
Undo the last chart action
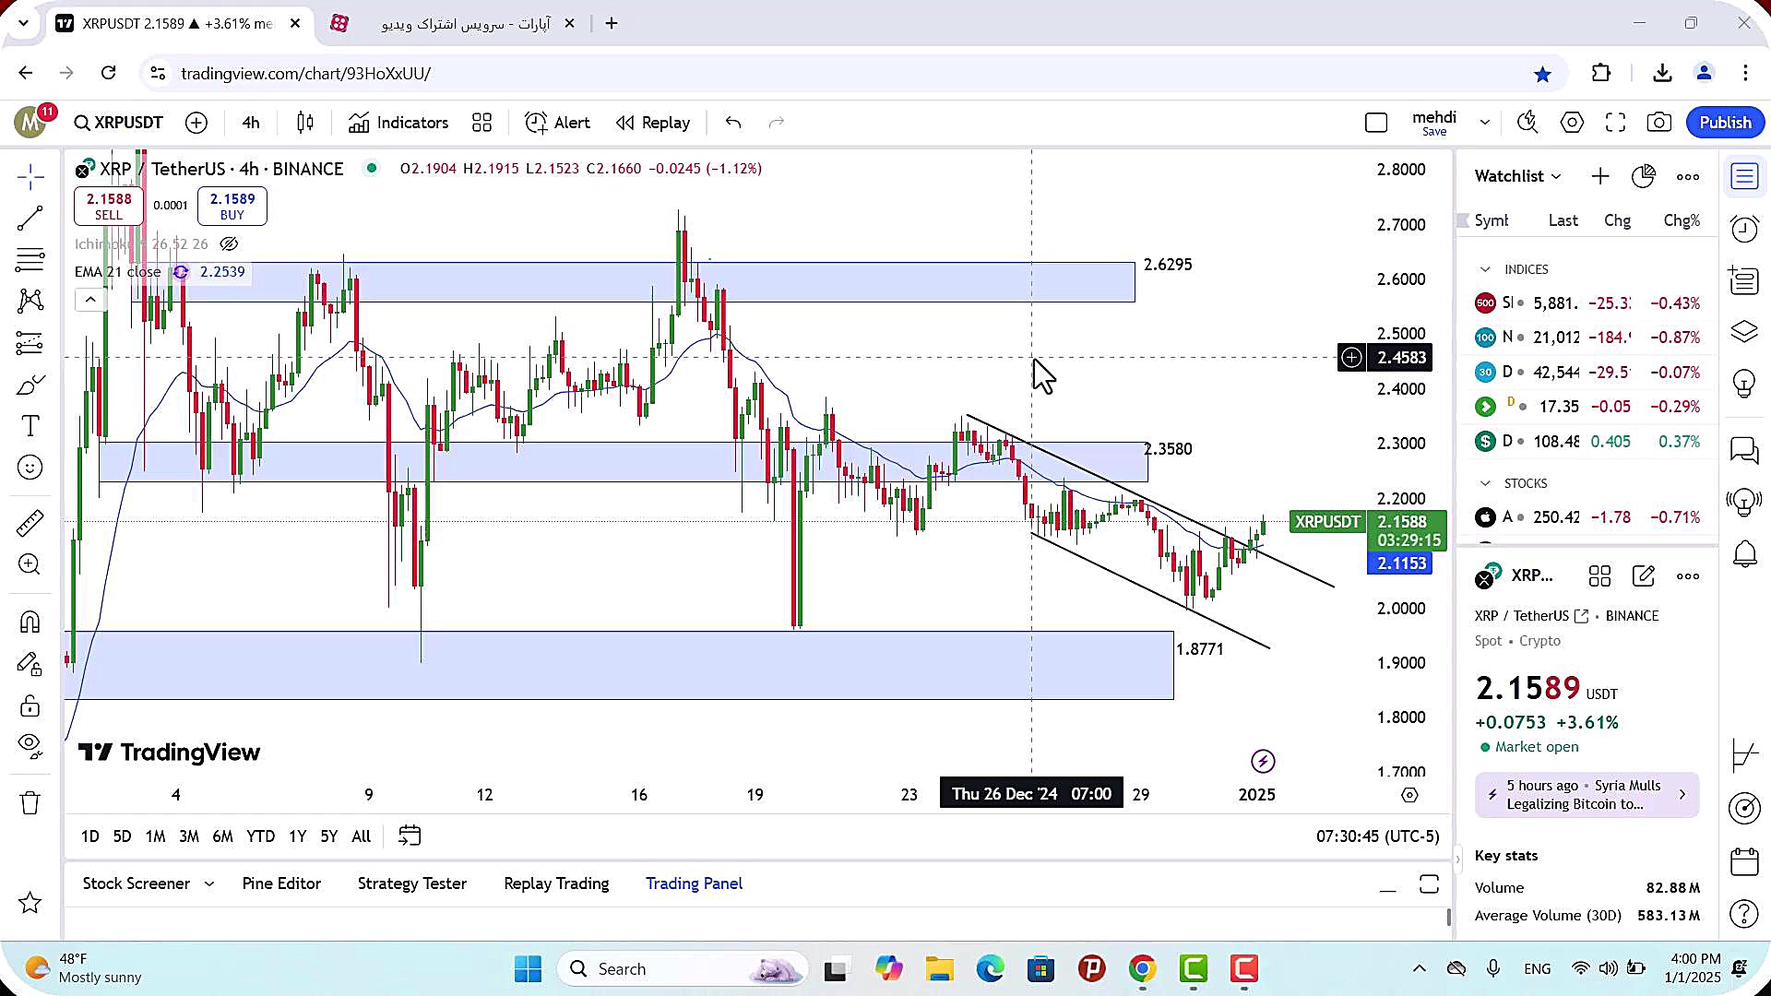tap(733, 123)
